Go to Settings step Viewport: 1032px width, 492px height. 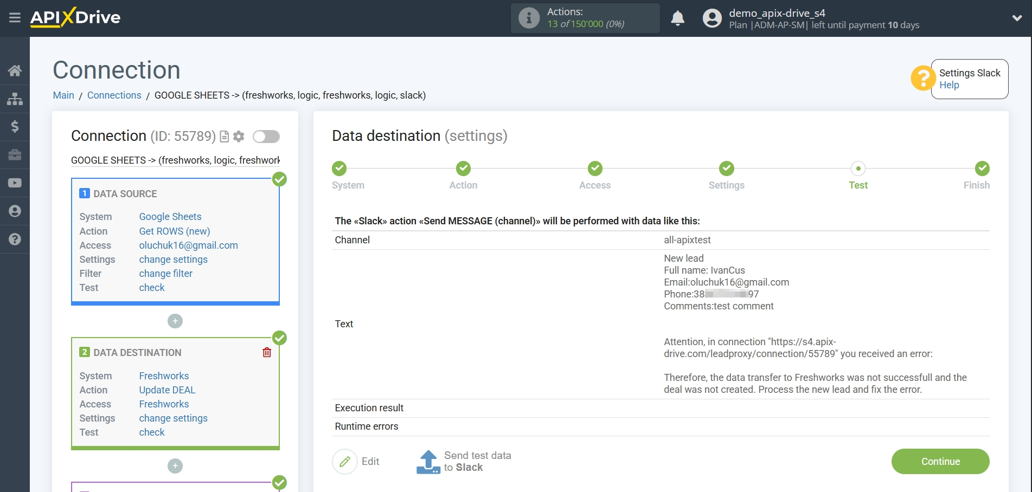point(727,169)
